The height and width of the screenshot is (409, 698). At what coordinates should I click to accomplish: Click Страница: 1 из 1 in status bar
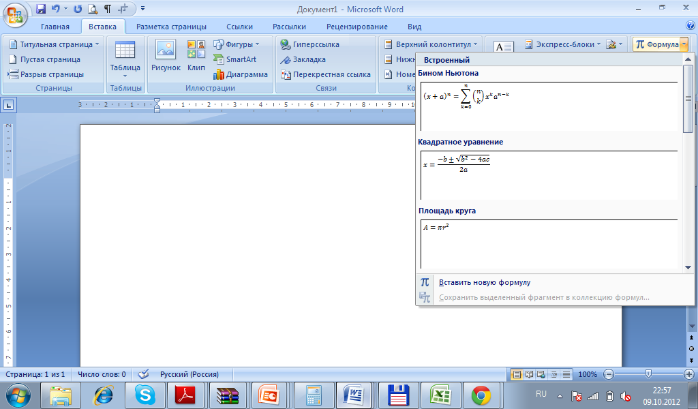pos(35,374)
